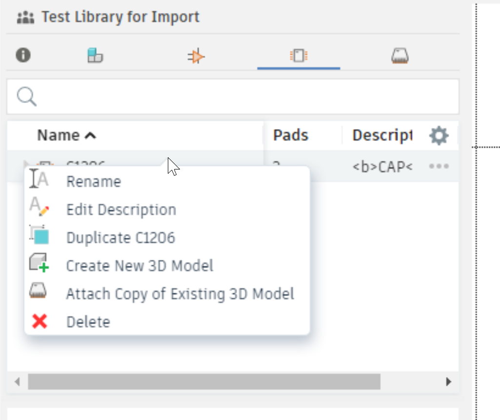Image resolution: width=500 pixels, height=420 pixels.
Task: Switch to the symbols tab icon
Action: tap(196, 57)
